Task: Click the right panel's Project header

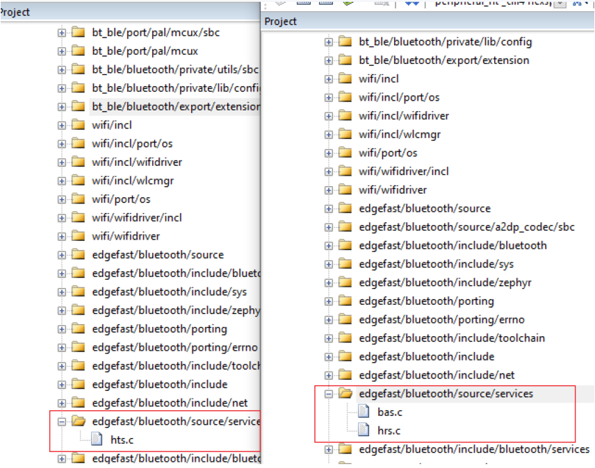Action: pyautogui.click(x=281, y=22)
